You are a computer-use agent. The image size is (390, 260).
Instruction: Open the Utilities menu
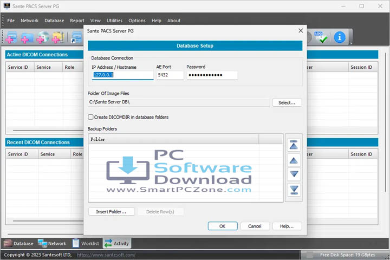point(114,21)
